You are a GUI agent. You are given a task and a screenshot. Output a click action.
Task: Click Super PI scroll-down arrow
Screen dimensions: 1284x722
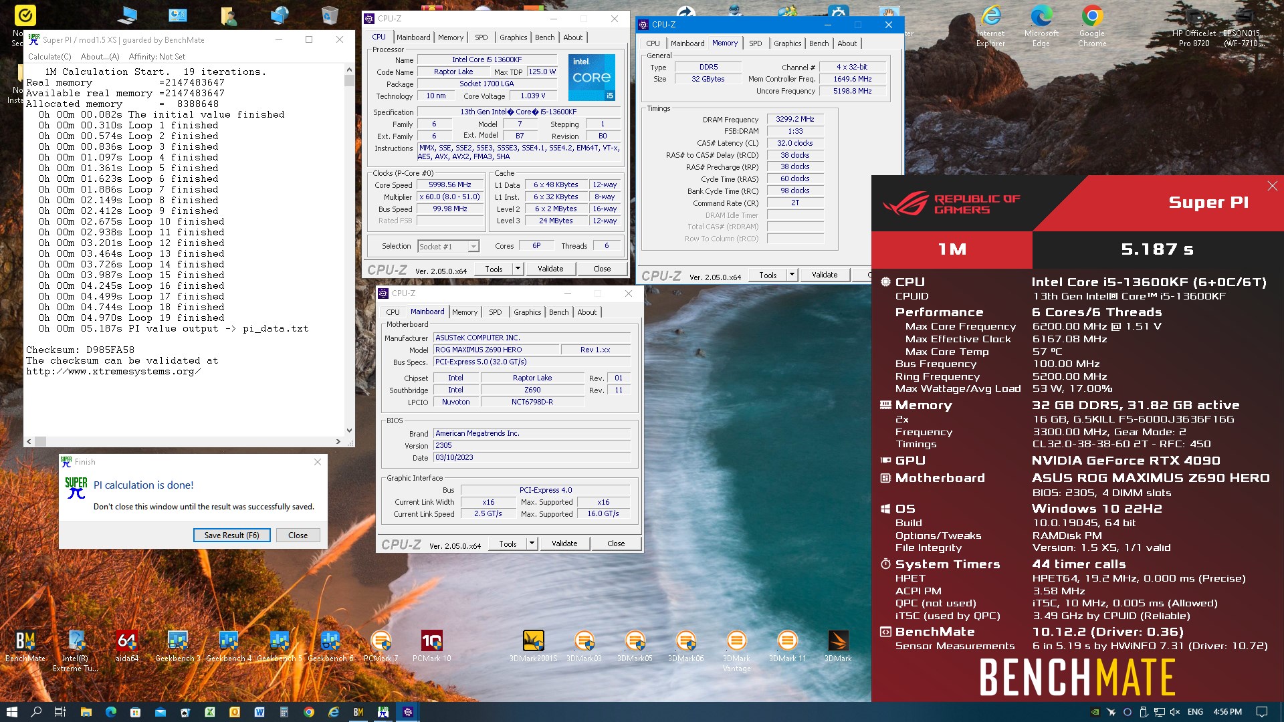pyautogui.click(x=349, y=430)
